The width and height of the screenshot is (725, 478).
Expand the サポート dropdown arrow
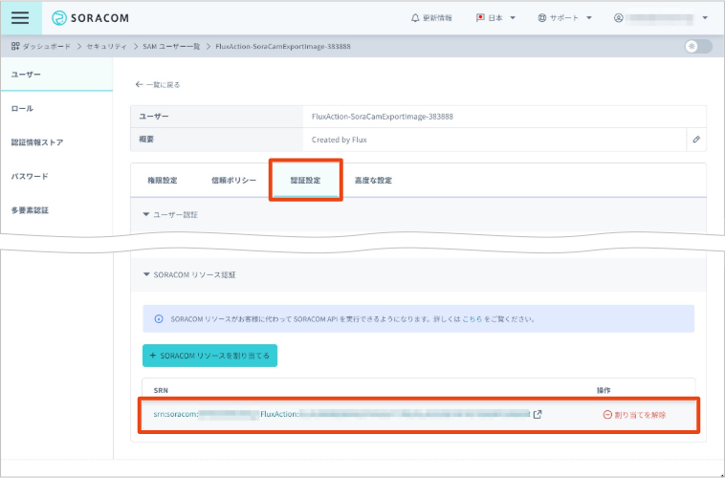[589, 18]
